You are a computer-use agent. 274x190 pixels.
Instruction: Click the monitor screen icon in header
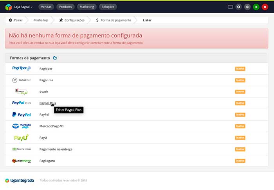(x=230, y=7)
